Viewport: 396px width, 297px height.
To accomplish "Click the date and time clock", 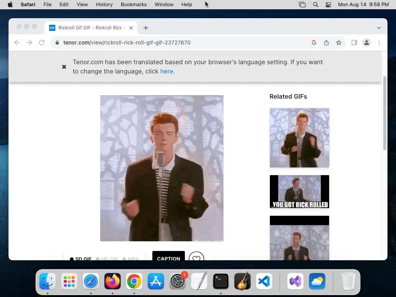I will (x=363, y=5).
